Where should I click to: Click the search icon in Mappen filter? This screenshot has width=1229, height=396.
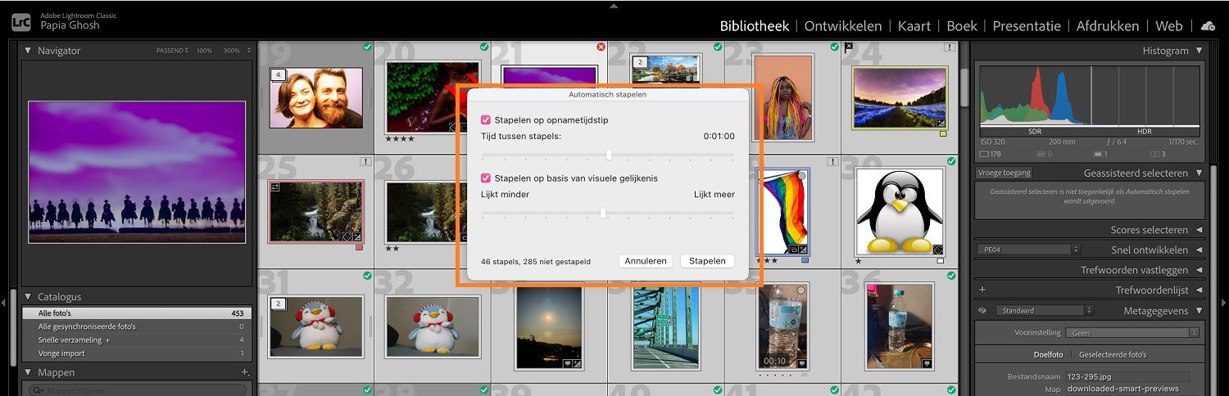pos(36,391)
